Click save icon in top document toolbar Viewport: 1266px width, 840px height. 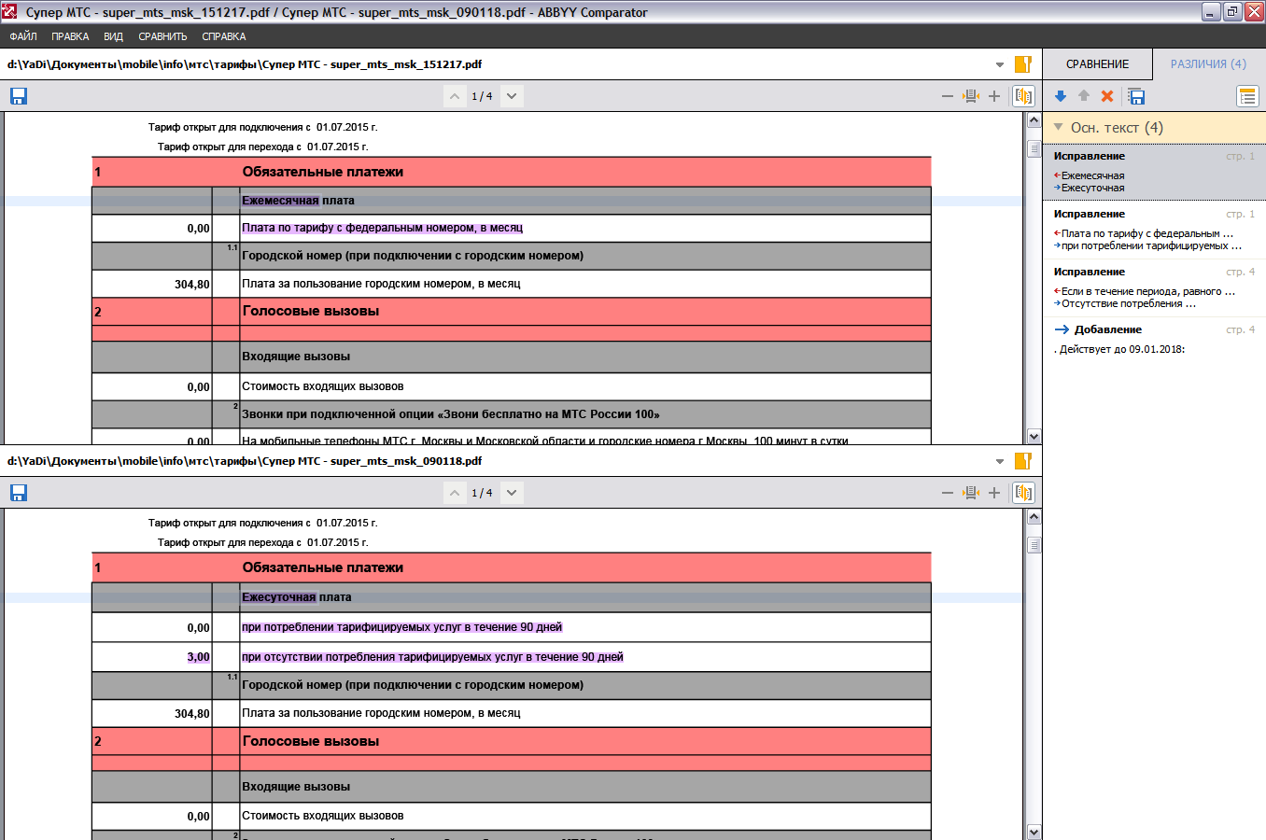[19, 96]
